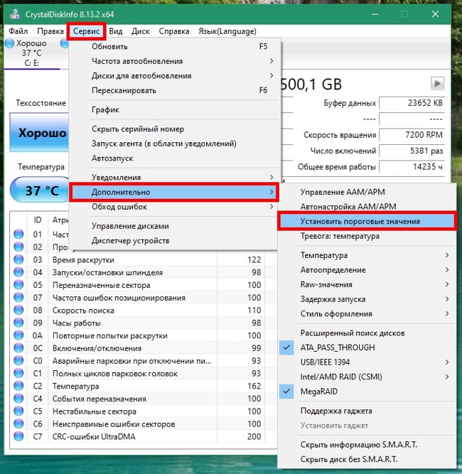Viewport: 462px width, 474px height.
Task: Toggle Поддержка гаджета option
Action: click(367, 411)
